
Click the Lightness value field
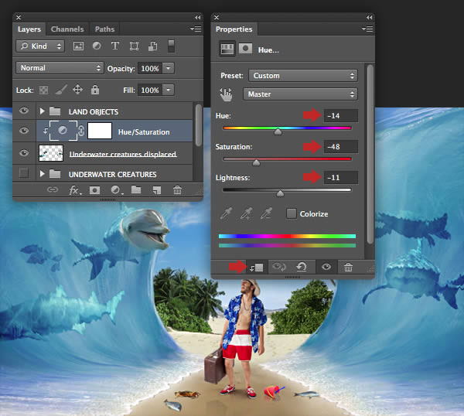pyautogui.click(x=341, y=178)
